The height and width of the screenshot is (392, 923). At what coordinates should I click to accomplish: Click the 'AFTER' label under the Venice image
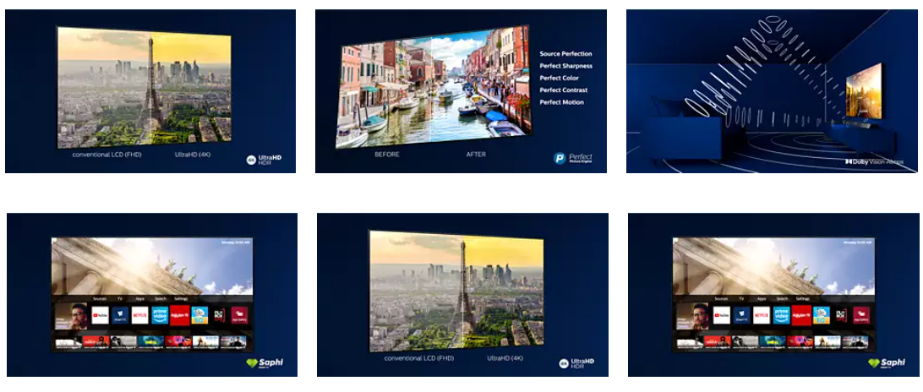[476, 155]
